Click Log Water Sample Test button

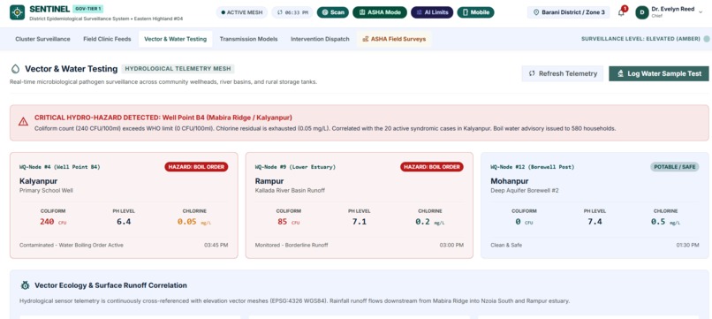pos(658,73)
